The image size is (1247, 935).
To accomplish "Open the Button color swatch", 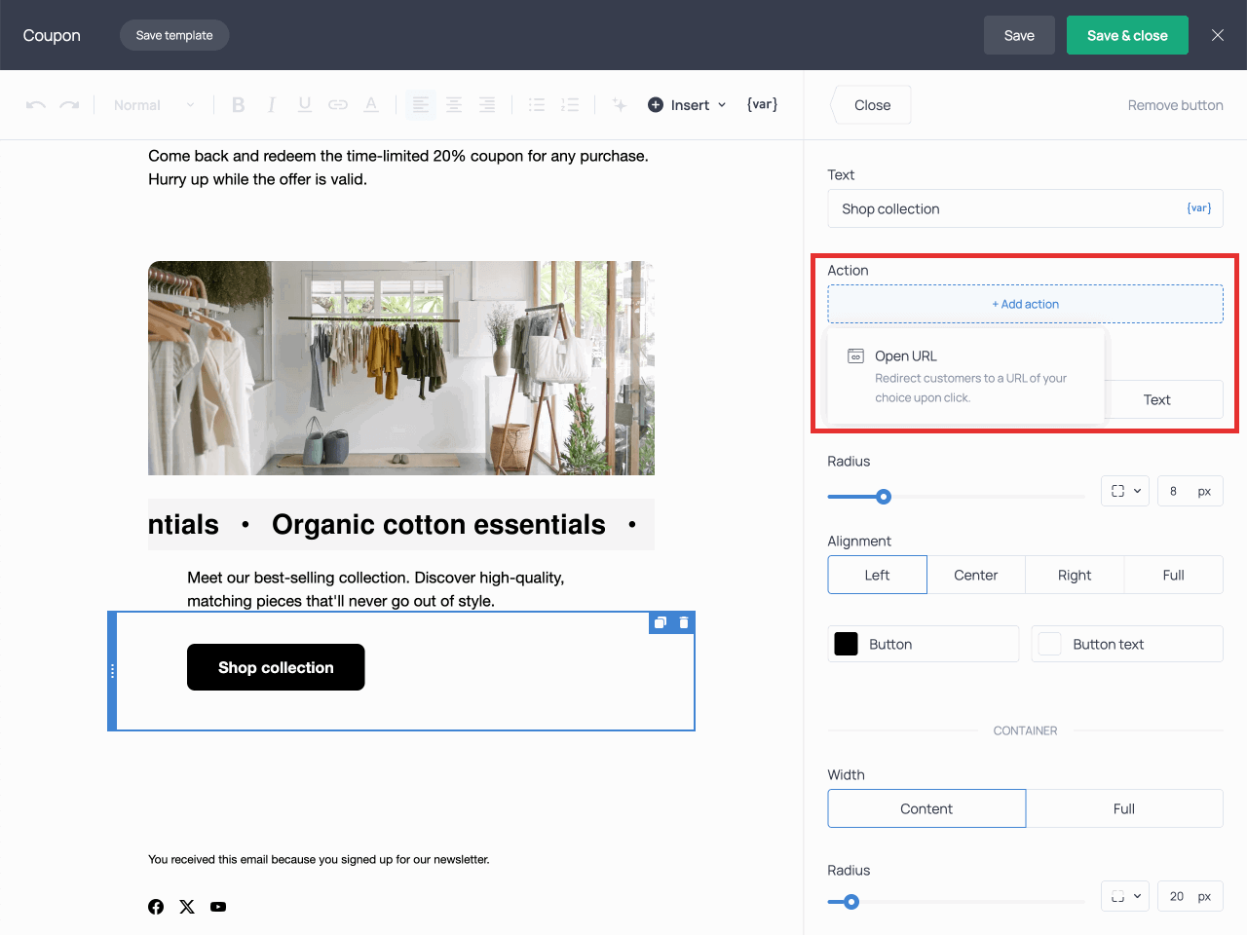I will tap(847, 644).
